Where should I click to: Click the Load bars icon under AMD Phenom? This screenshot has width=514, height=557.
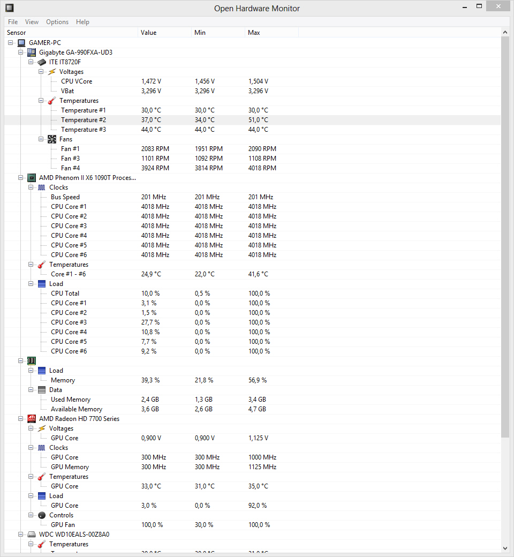click(42, 284)
